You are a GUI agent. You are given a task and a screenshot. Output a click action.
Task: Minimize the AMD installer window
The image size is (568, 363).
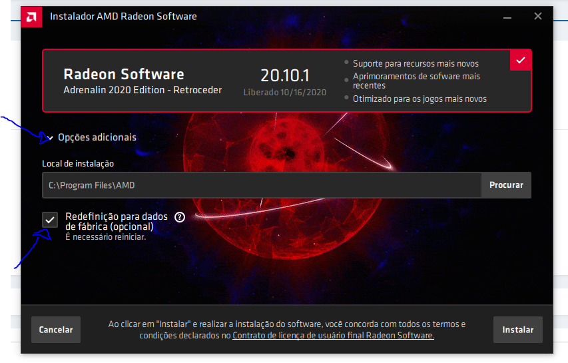point(507,17)
